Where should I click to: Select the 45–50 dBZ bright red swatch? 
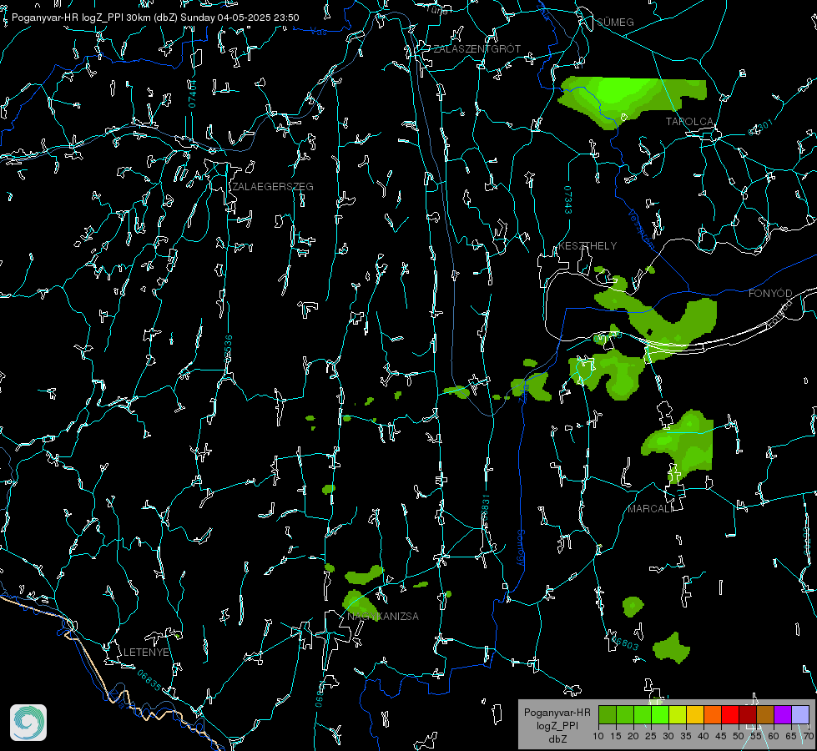click(x=730, y=714)
